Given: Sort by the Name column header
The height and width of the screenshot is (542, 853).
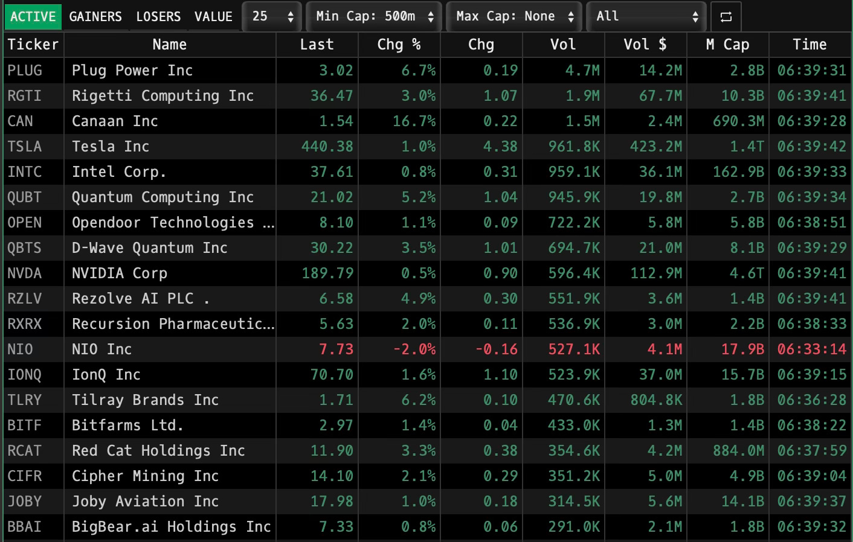Looking at the screenshot, I should [170, 45].
